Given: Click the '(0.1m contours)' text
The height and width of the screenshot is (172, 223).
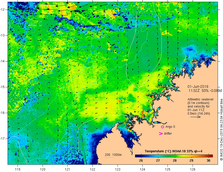Looking at the screenshot, I should tap(198, 103).
